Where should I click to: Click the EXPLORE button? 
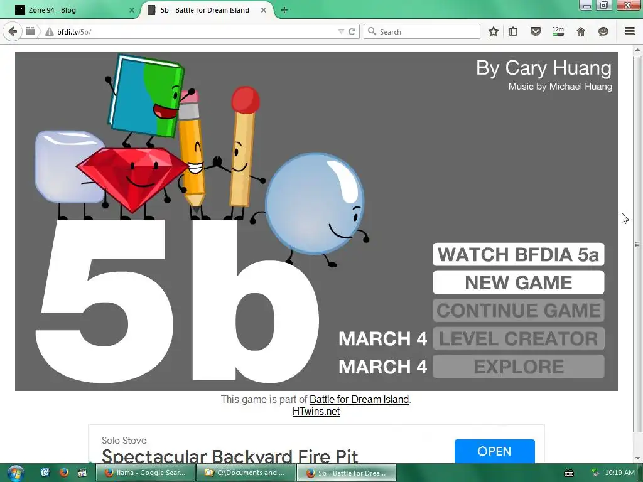click(x=518, y=367)
